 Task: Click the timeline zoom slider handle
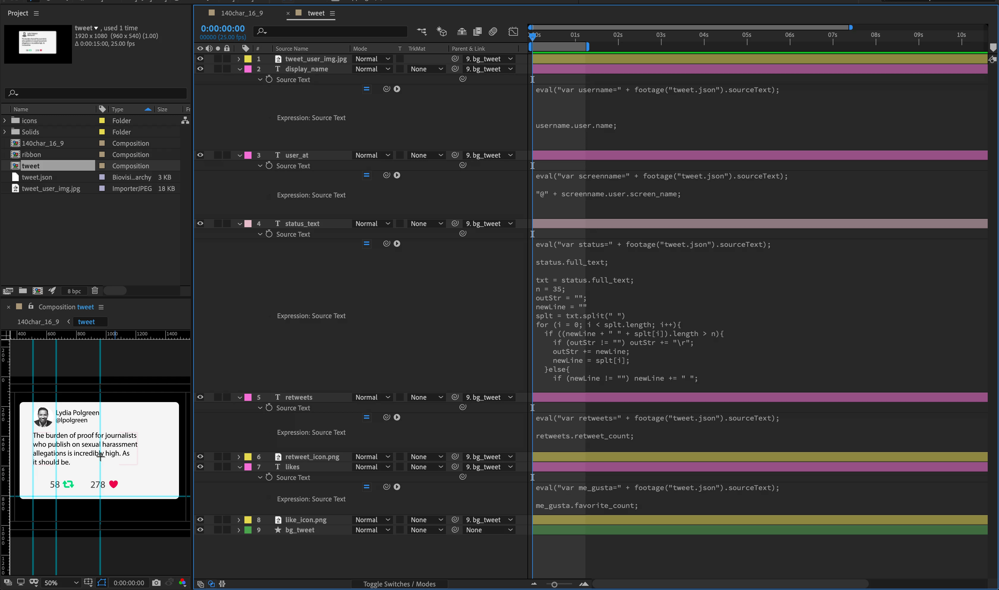[x=554, y=584]
